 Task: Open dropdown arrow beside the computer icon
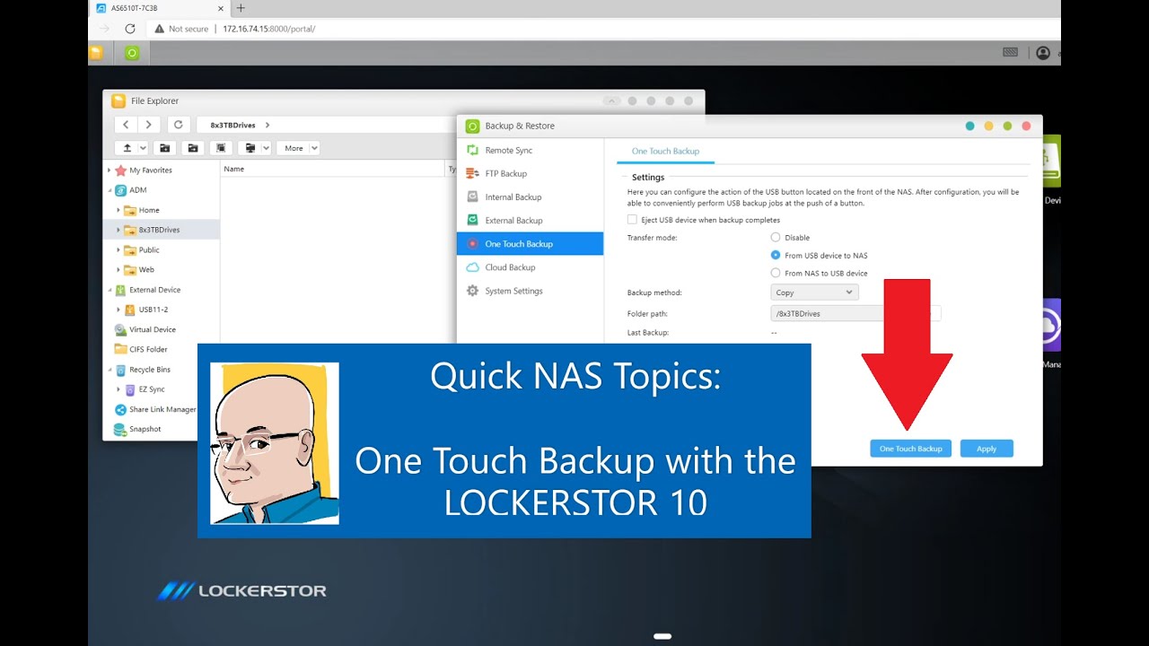[266, 148]
